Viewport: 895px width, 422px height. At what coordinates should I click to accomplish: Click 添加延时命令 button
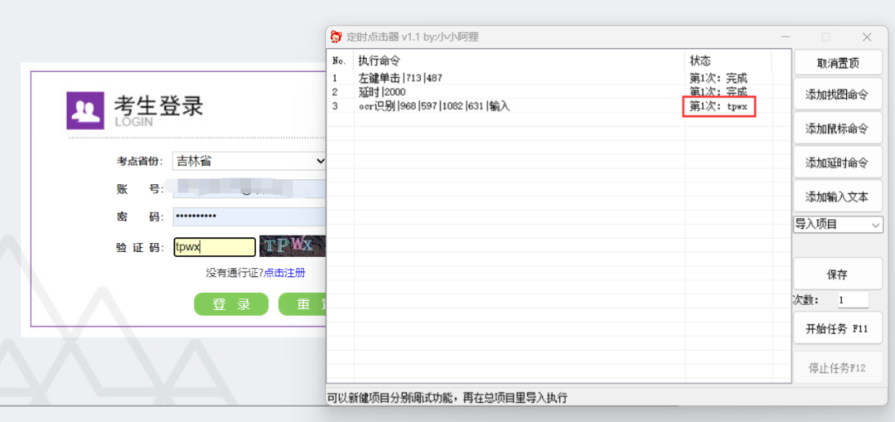click(x=837, y=162)
